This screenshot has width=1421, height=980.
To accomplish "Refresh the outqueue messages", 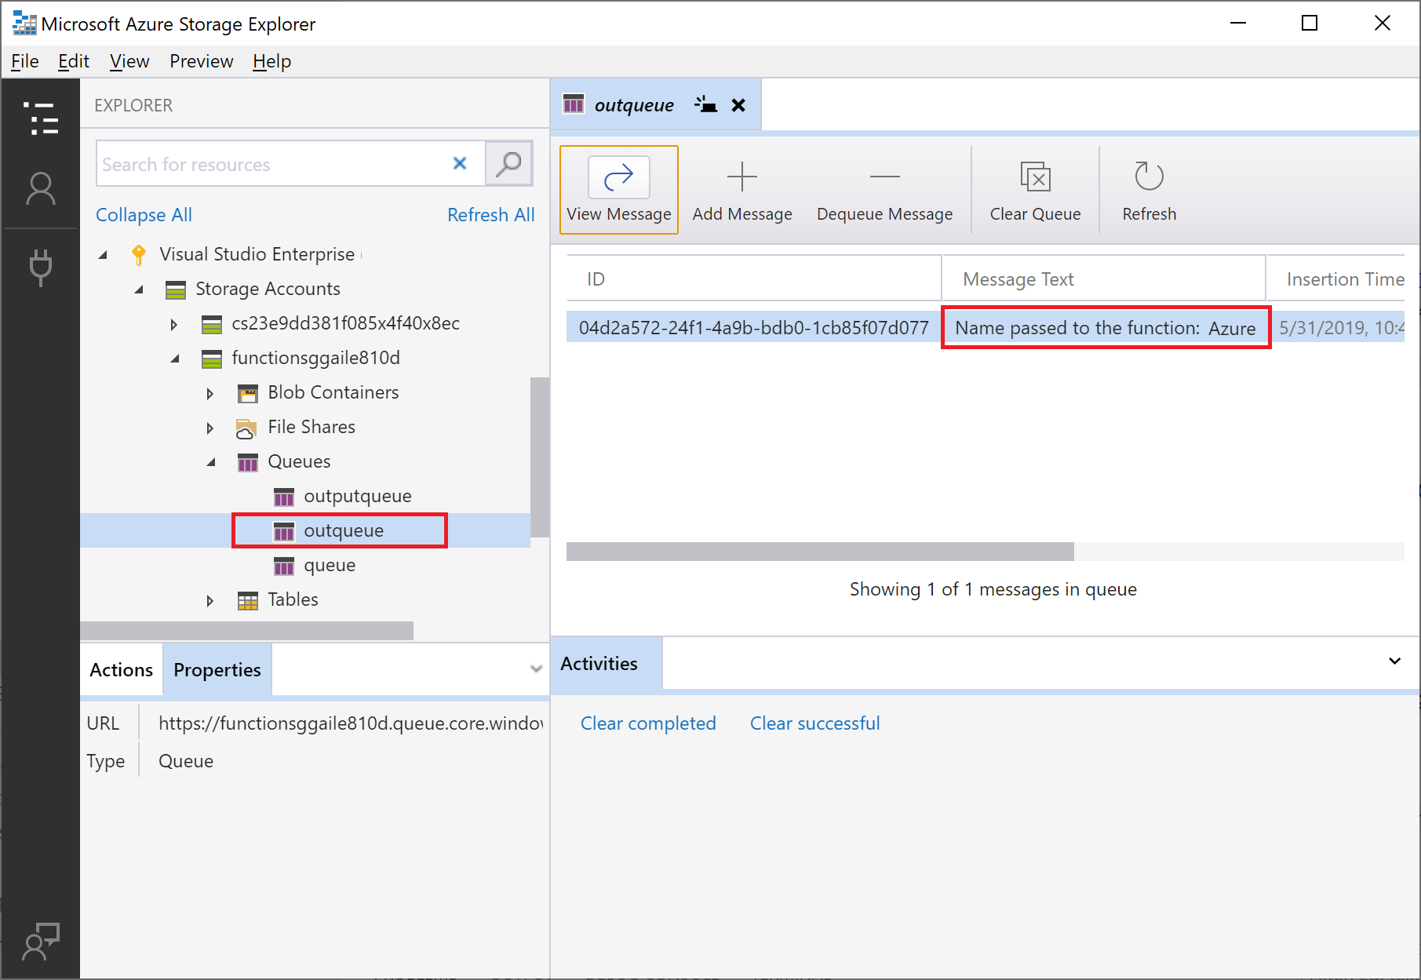I will point(1148,190).
